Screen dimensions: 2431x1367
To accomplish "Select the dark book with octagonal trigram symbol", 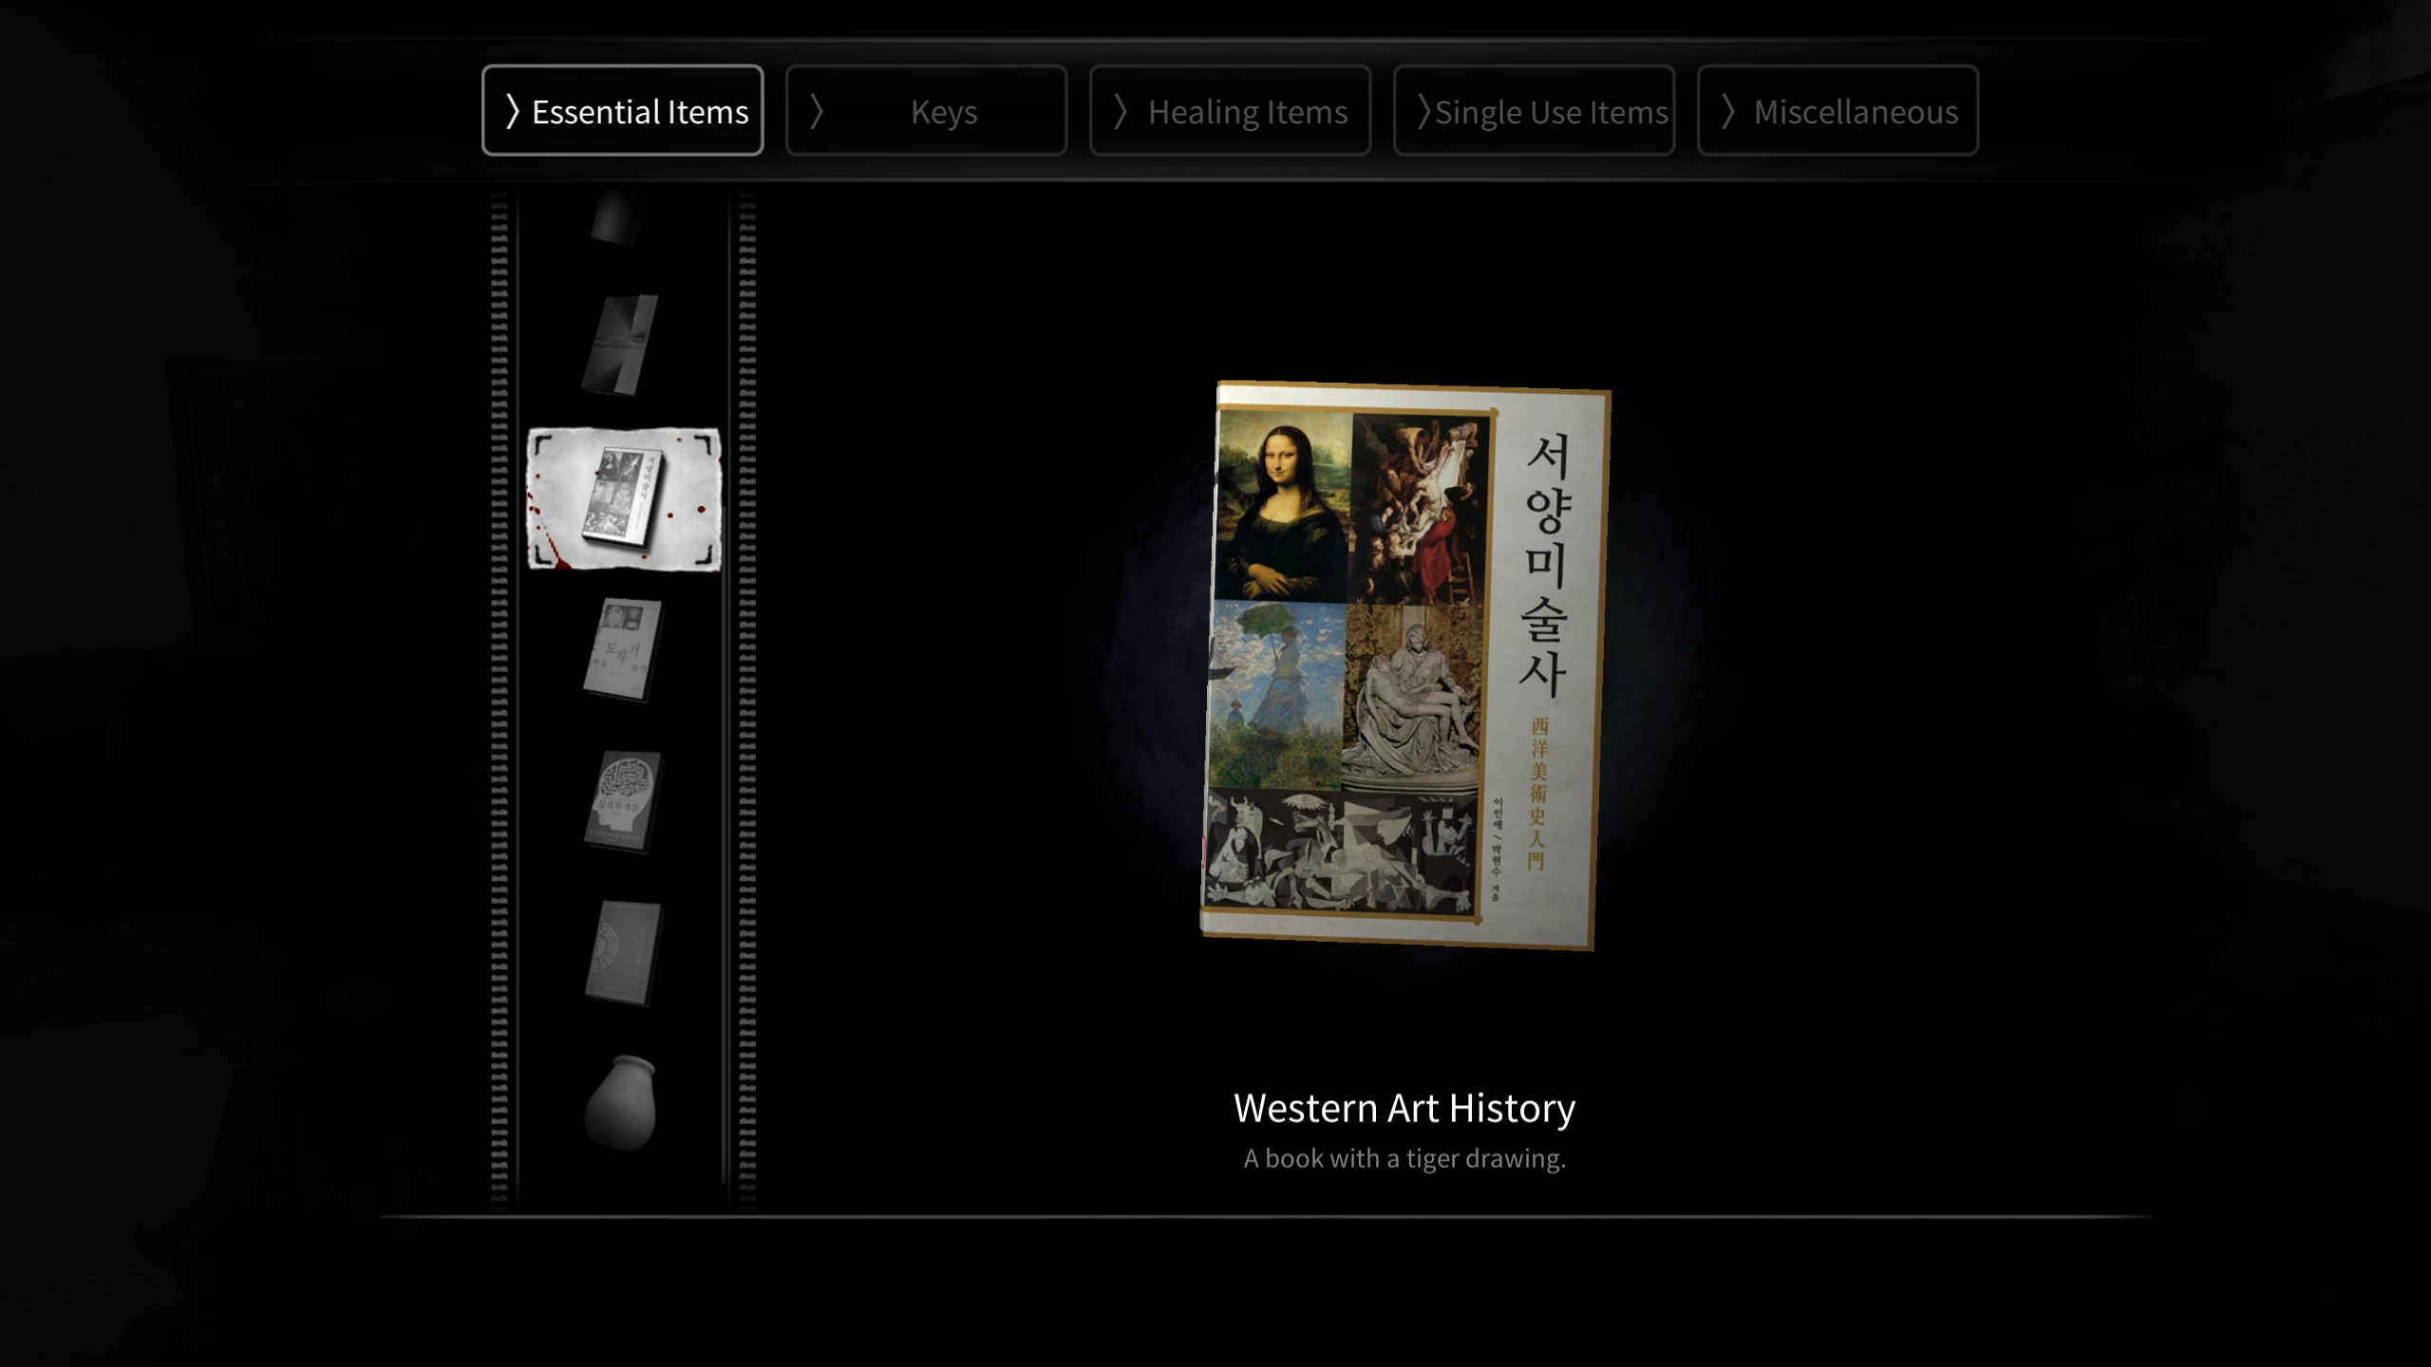I will coord(623,952).
